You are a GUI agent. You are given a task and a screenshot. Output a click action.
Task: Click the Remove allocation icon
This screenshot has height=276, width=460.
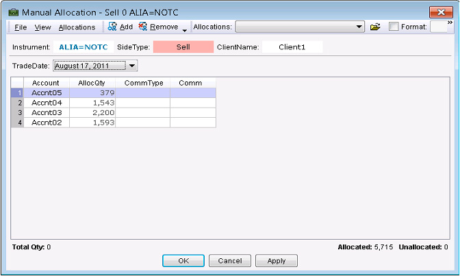click(x=143, y=27)
